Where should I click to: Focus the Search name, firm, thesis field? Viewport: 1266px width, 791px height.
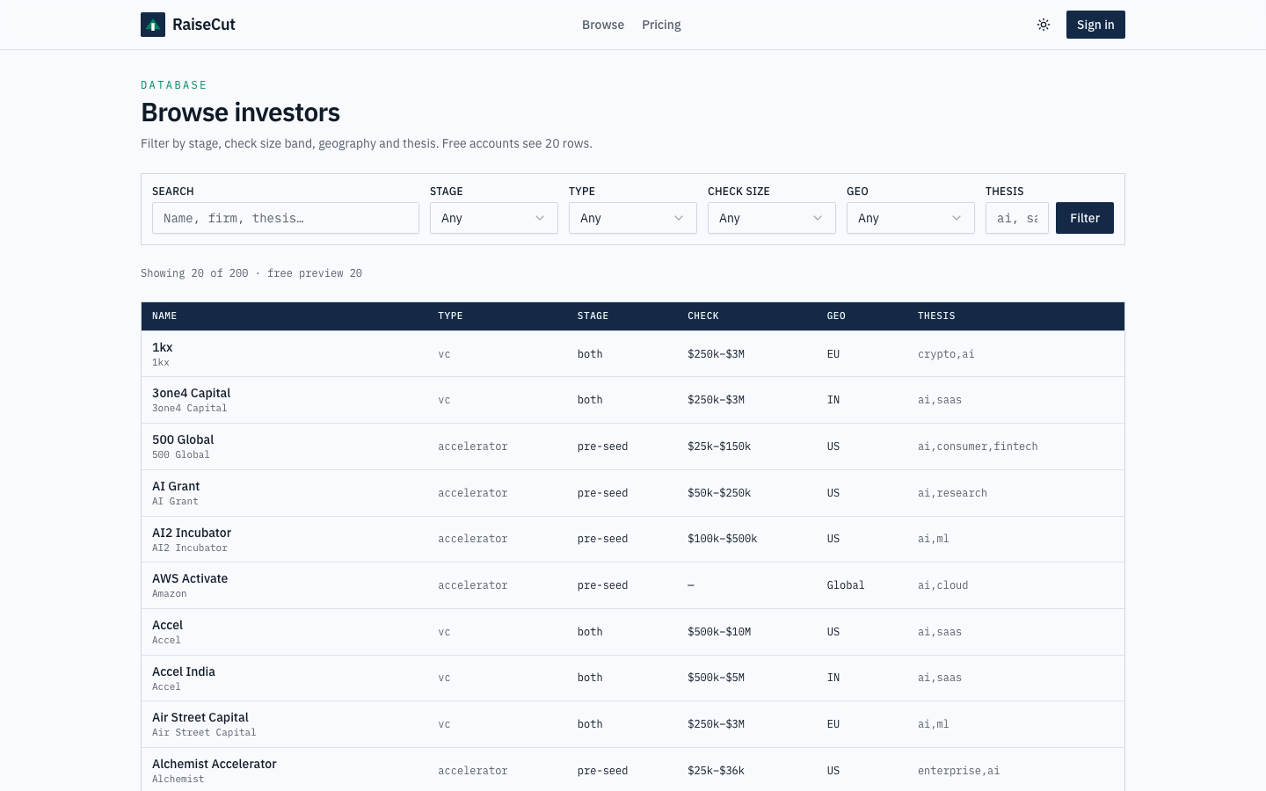(286, 218)
